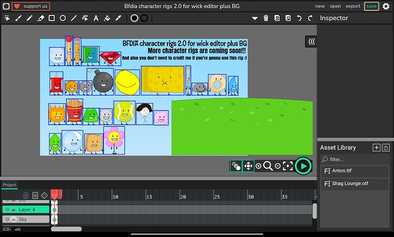Click frame 10 on timeline ruler
The height and width of the screenshot is (237, 394).
click(115, 197)
